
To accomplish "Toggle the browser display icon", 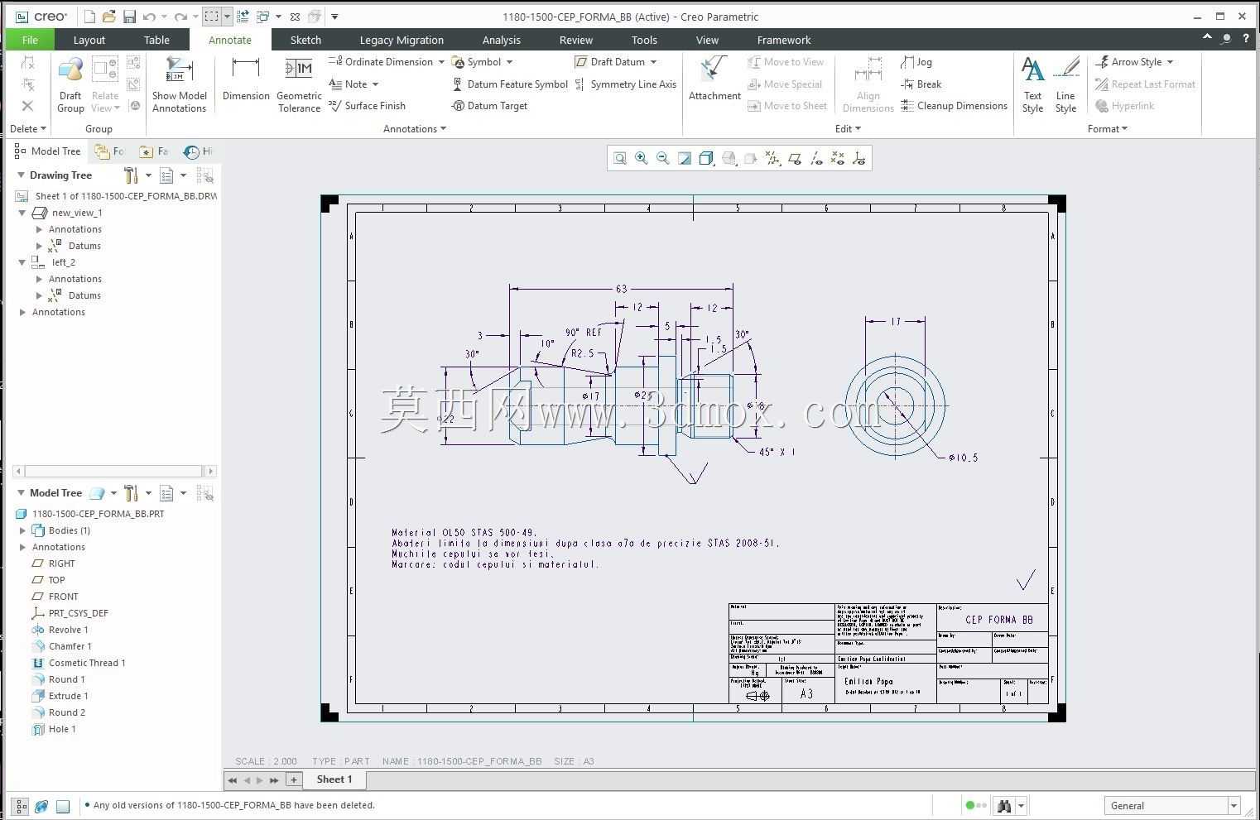I will click(x=41, y=805).
